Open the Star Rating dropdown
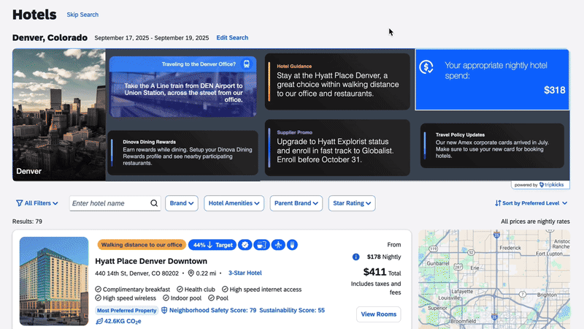The width and height of the screenshot is (584, 329). pos(352,203)
